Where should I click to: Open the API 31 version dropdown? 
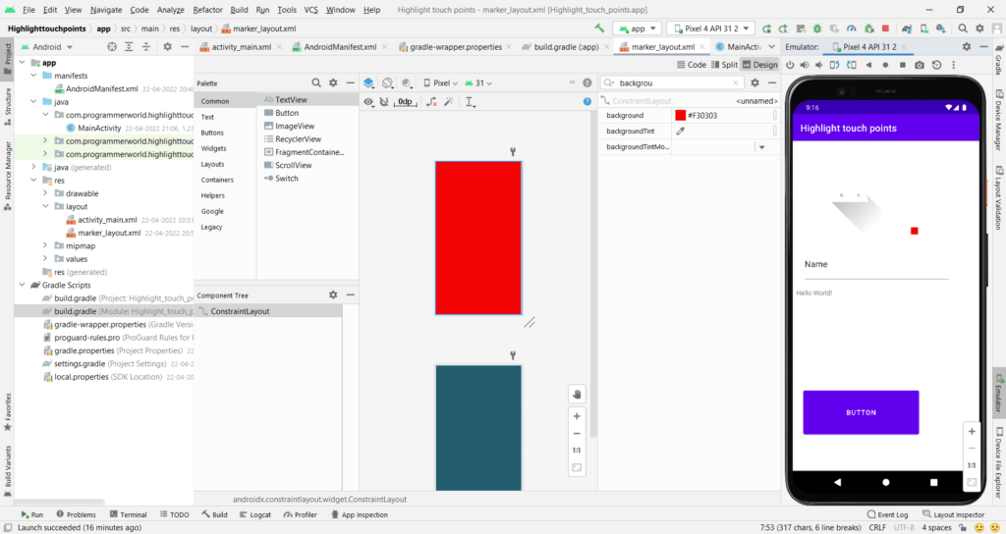click(x=478, y=82)
